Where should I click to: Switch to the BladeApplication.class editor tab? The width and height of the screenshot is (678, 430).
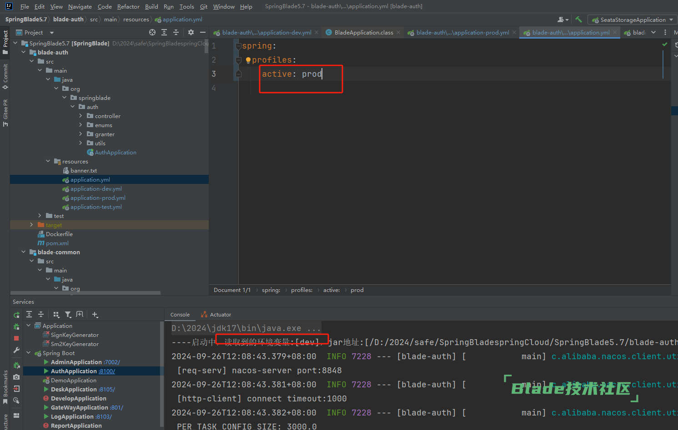[x=364, y=32]
